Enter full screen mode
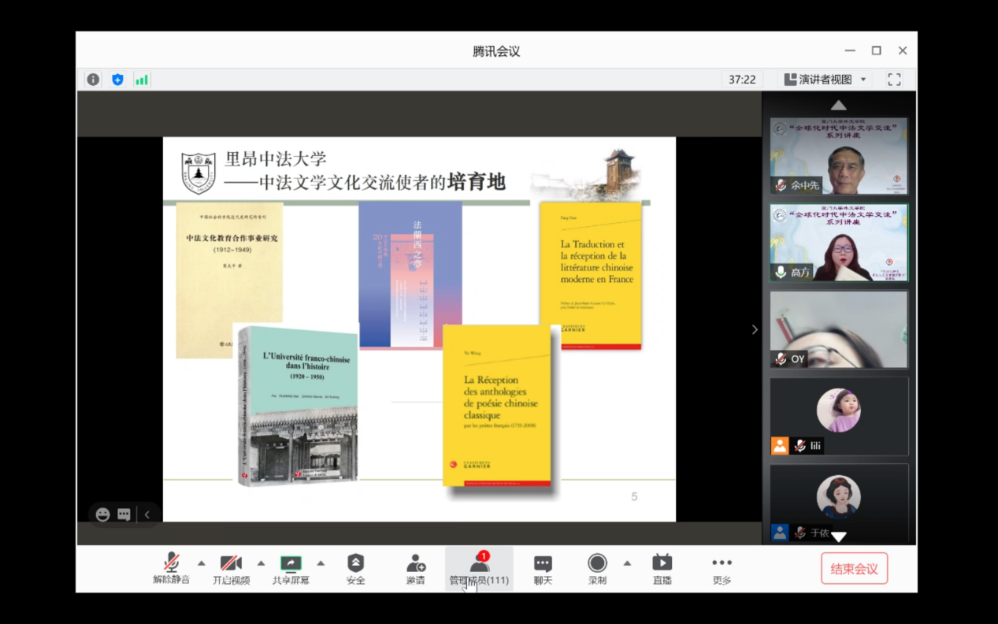 894,80
